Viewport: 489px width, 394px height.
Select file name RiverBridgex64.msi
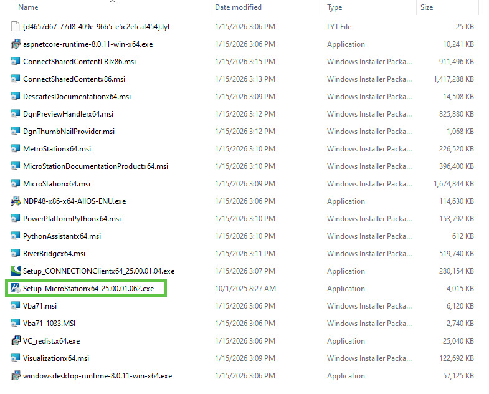pyautogui.click(x=54, y=254)
